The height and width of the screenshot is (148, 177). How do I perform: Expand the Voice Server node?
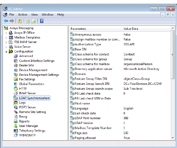point(6,47)
